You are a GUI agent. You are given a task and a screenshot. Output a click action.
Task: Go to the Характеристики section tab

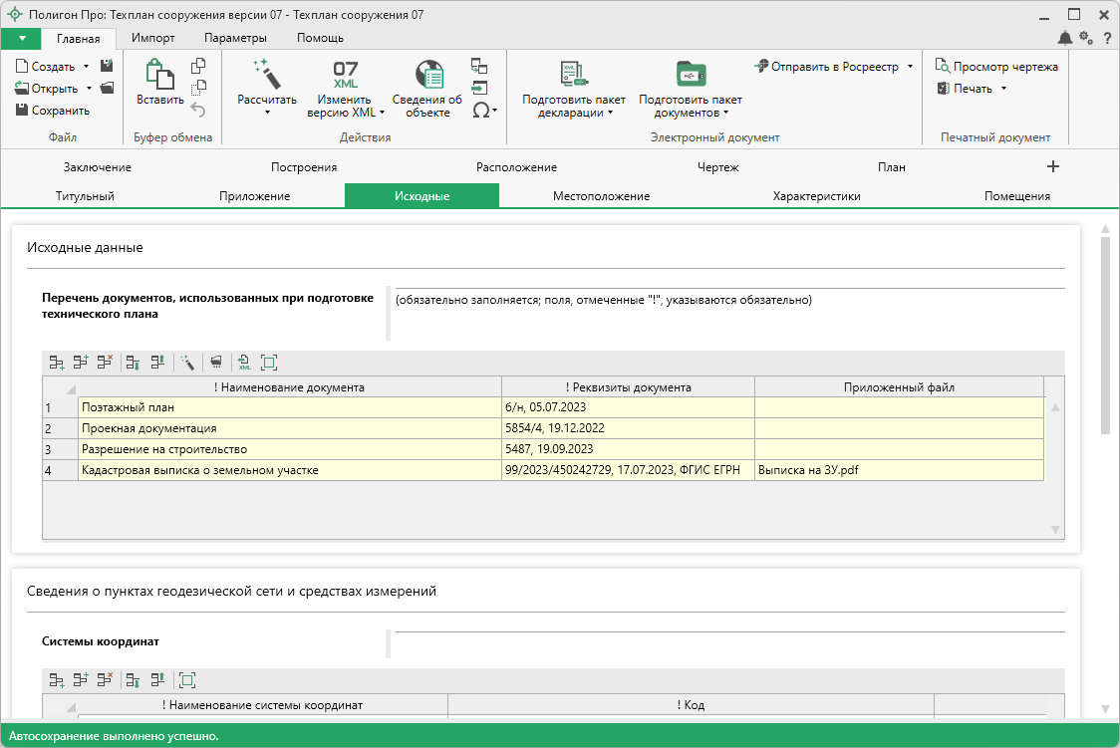pos(816,196)
